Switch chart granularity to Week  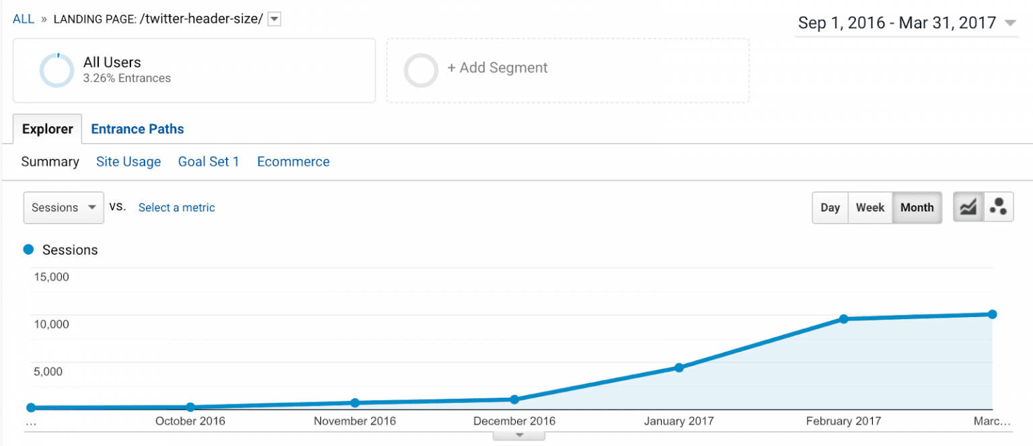click(x=870, y=208)
